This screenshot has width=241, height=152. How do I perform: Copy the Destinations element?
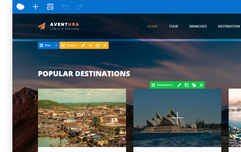pos(186,85)
